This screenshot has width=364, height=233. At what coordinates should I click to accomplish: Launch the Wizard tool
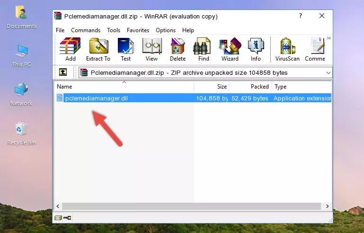pos(230,49)
